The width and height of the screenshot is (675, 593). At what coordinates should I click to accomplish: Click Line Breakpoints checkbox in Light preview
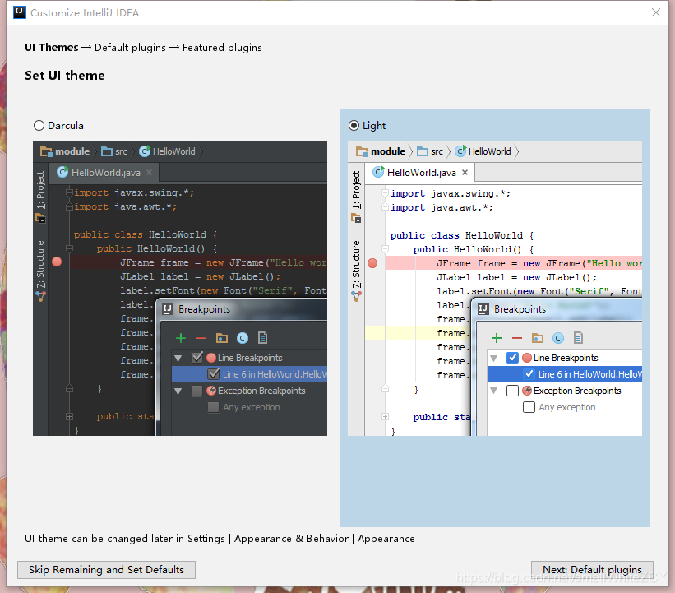click(x=512, y=358)
